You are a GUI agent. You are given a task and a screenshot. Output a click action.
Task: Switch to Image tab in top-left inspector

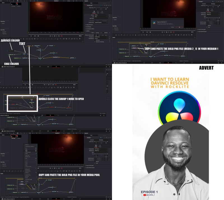(x=98, y=12)
